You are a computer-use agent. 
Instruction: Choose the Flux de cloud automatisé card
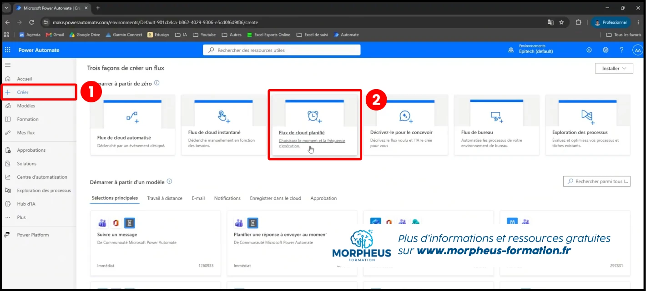click(132, 125)
